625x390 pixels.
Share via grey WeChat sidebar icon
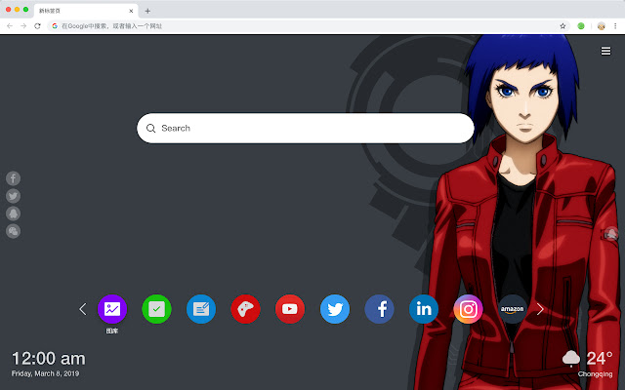(13, 231)
